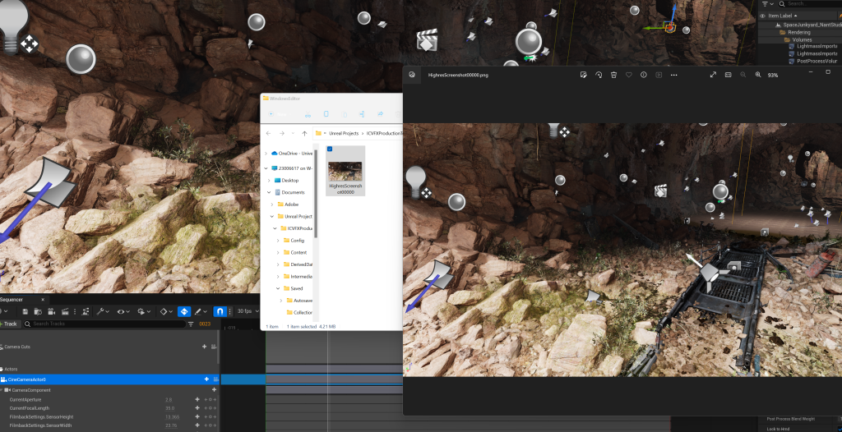Toggle the magnet snapping button in Sequencer
The image size is (842, 432).
pos(220,312)
